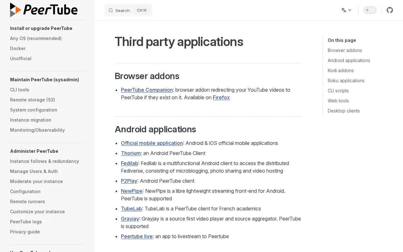Viewport: 403px width, 252px height.
Task: Open the NewPipe link
Action: (132, 191)
